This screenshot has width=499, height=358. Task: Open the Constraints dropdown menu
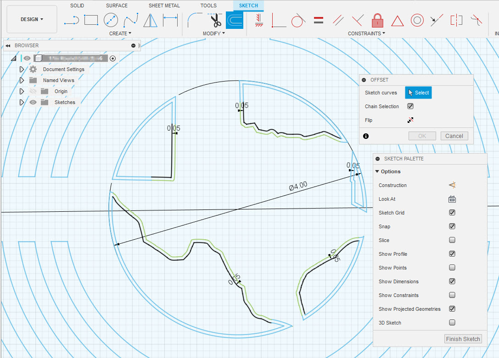366,33
